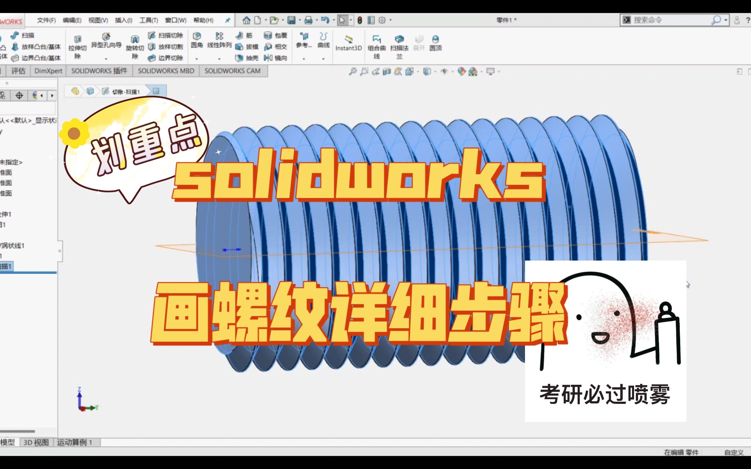Viewport: 751px width, 469px height.
Task: Select the 抽壳 shell tool
Action: point(247,58)
